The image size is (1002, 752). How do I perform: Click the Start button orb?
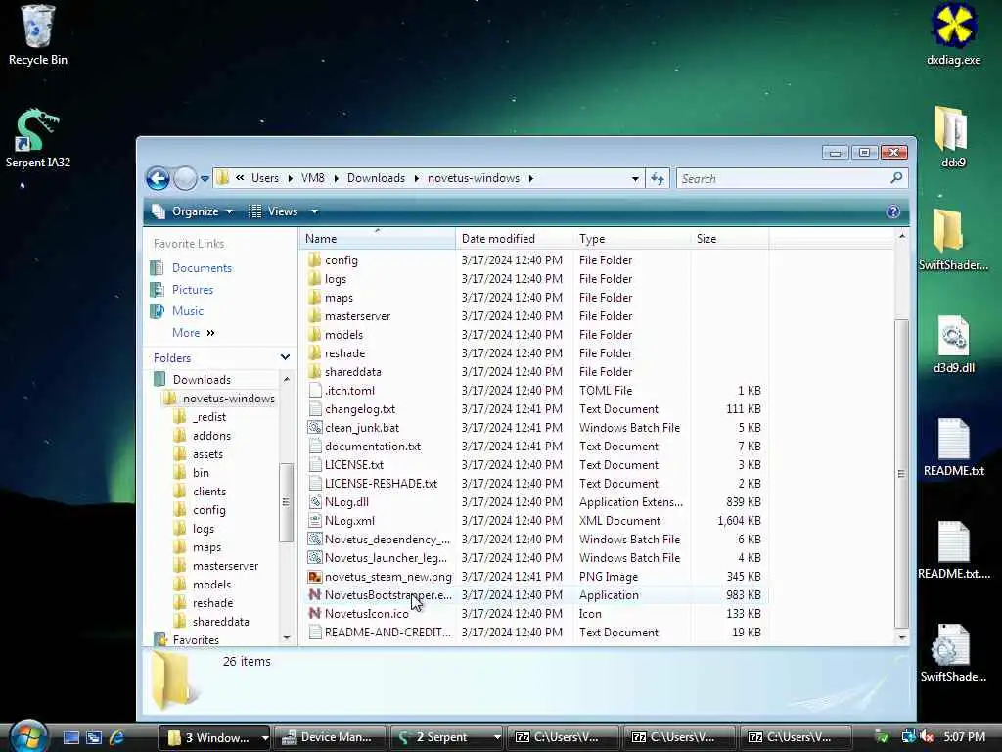tap(26, 735)
